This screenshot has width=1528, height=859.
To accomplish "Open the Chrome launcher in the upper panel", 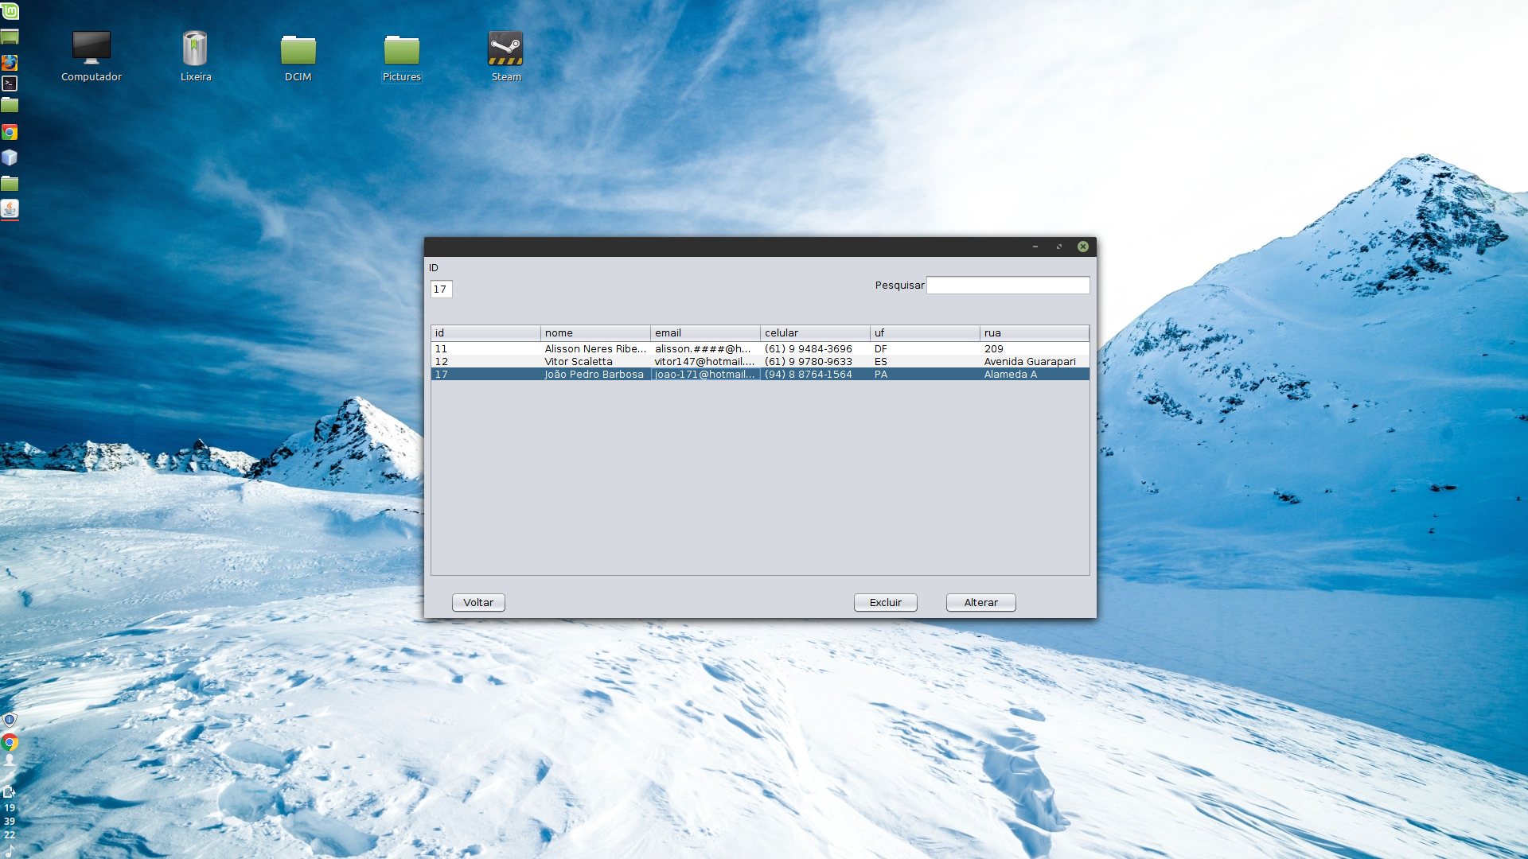I will [10, 132].
